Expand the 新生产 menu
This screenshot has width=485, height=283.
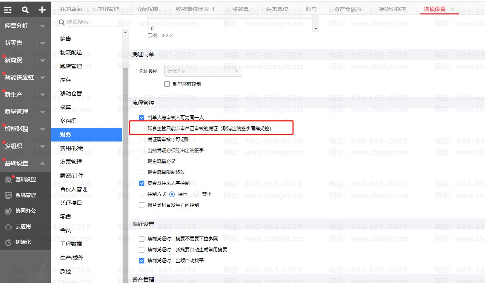(x=43, y=95)
